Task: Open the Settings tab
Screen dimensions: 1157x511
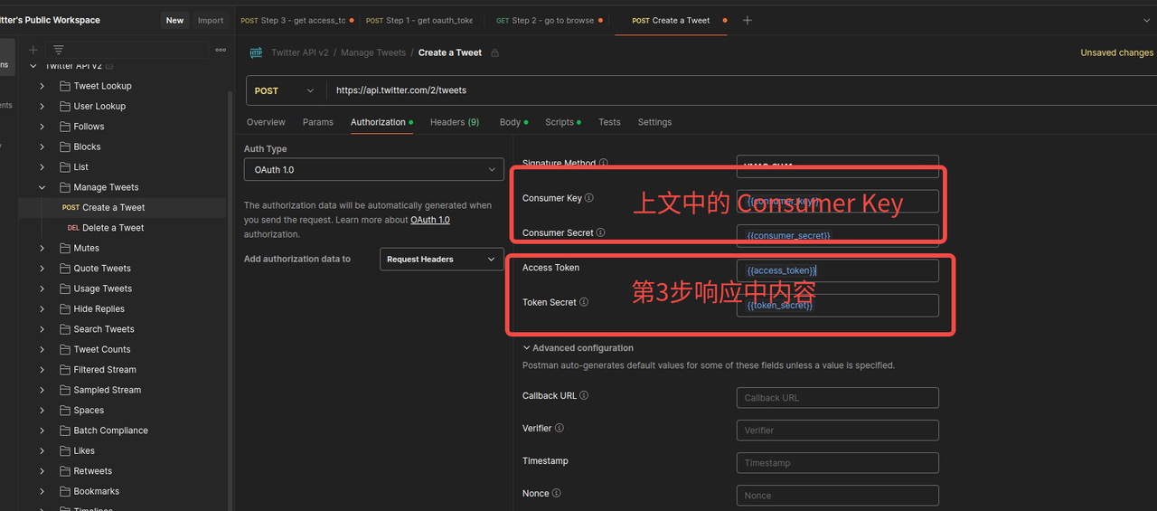Action: pos(654,122)
